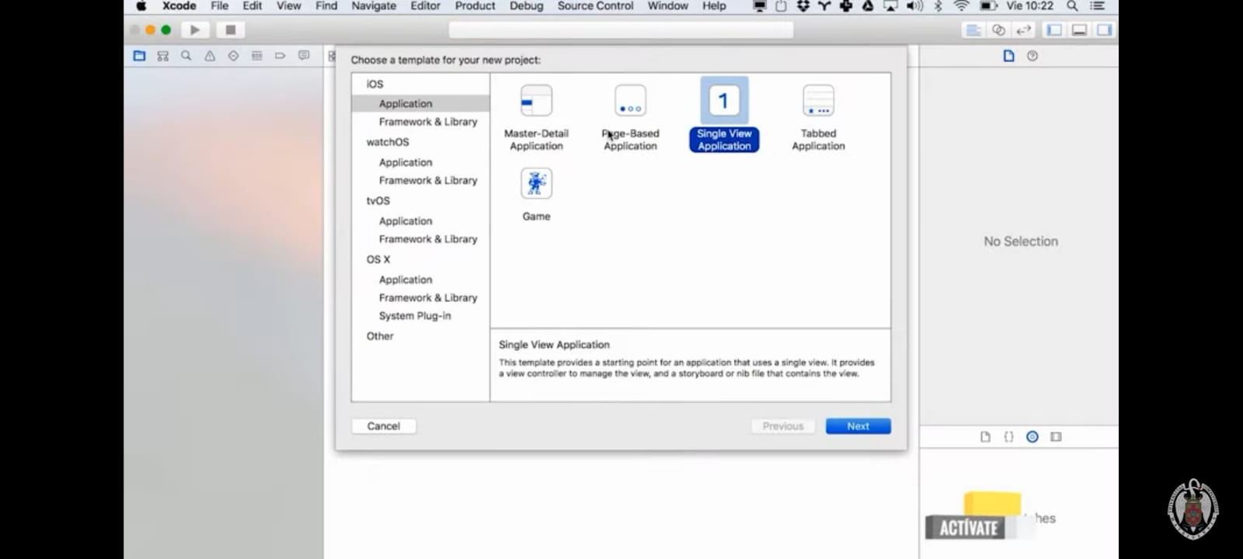Open the Apple menu

pyautogui.click(x=141, y=6)
